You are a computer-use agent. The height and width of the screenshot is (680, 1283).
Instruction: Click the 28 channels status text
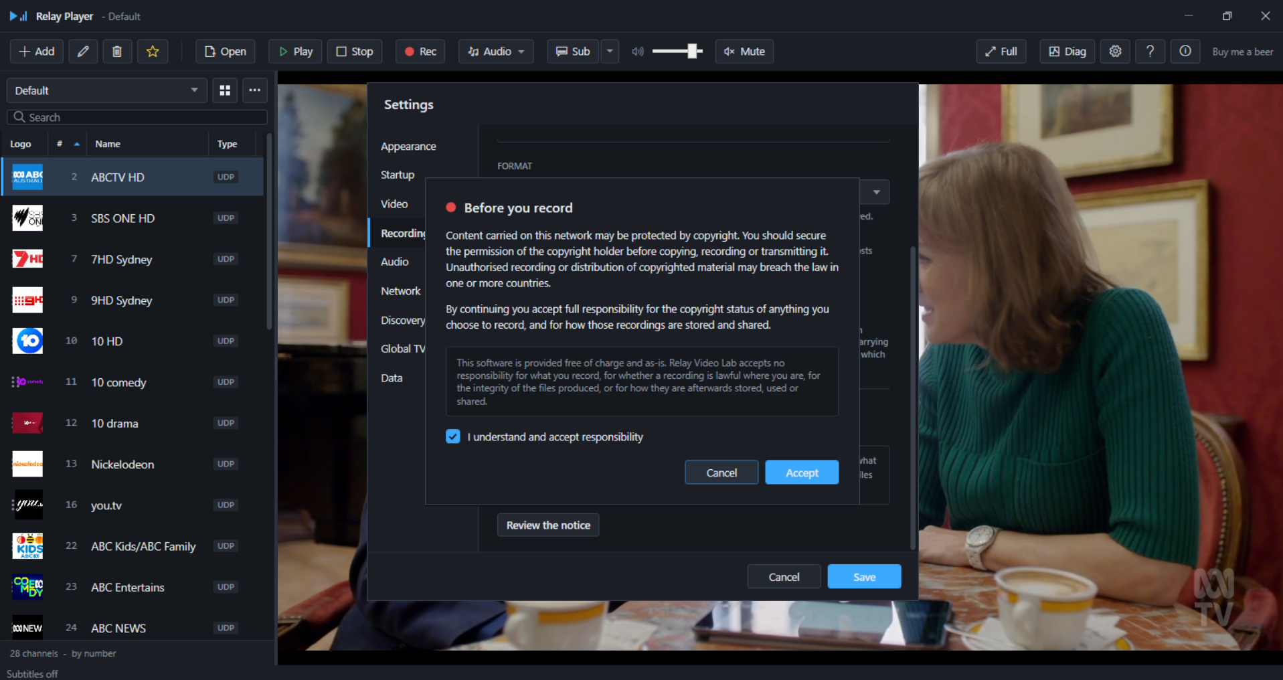click(34, 653)
